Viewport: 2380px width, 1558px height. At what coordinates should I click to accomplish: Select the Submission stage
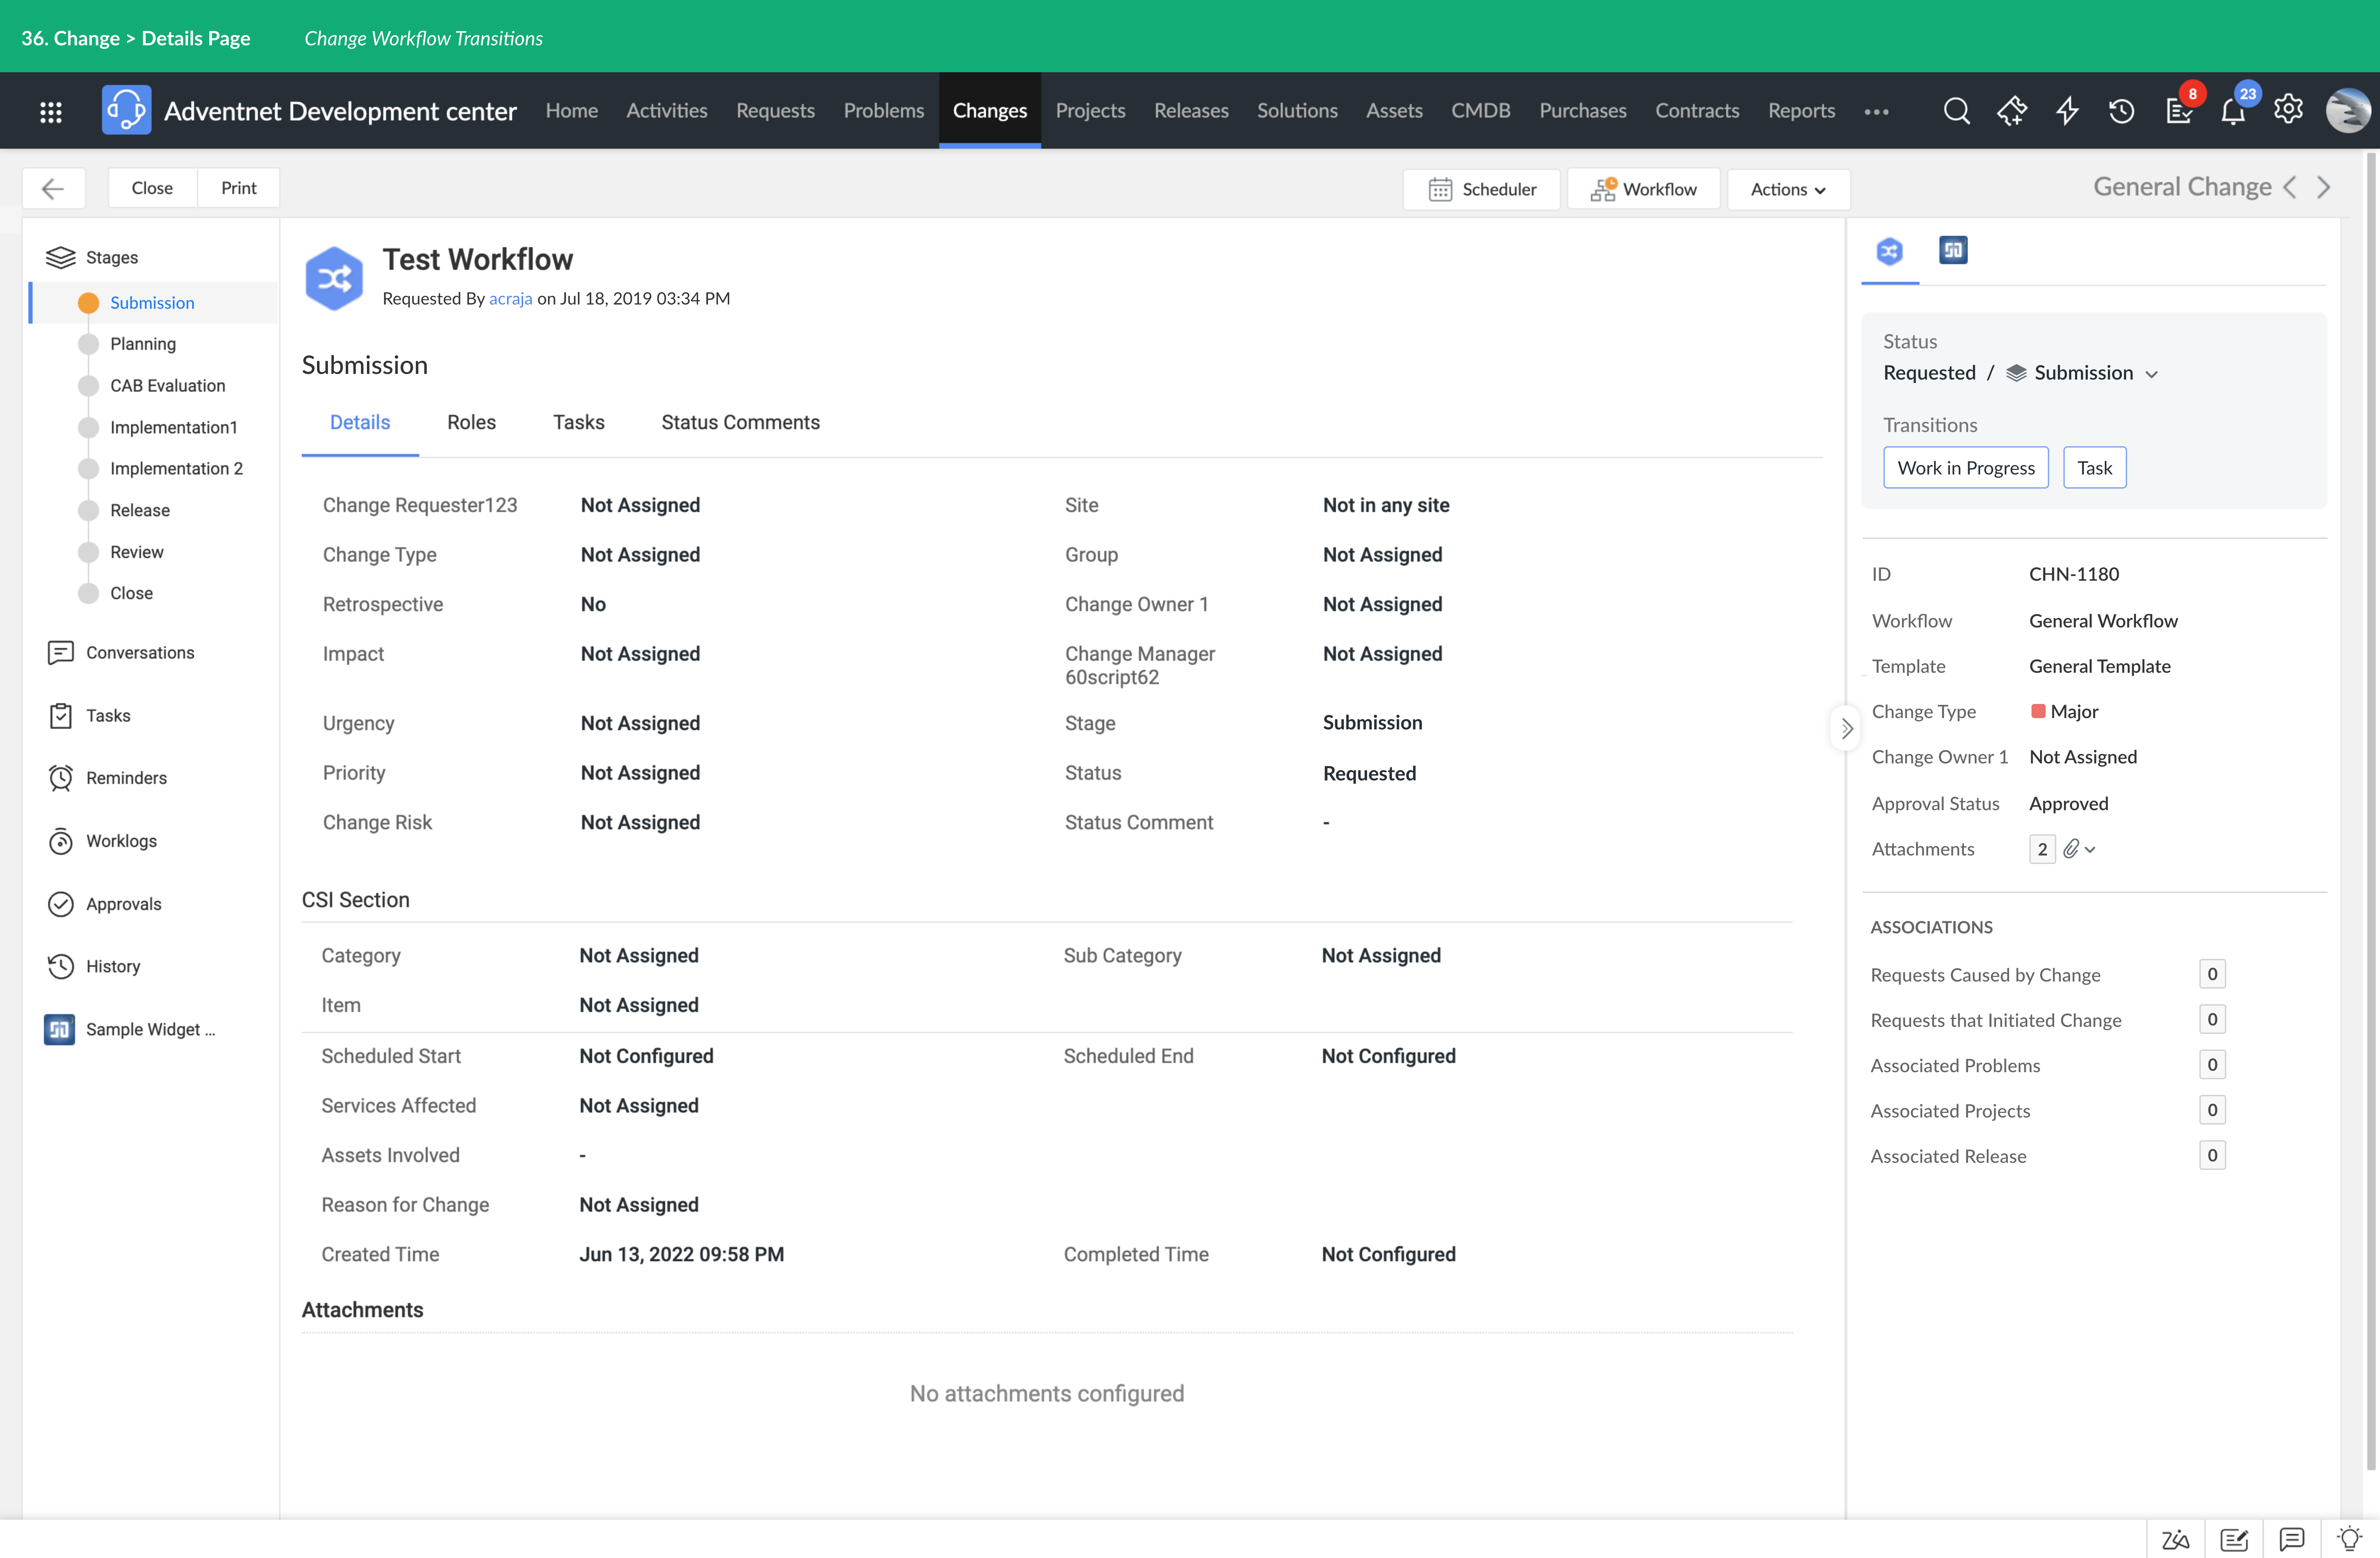click(152, 303)
